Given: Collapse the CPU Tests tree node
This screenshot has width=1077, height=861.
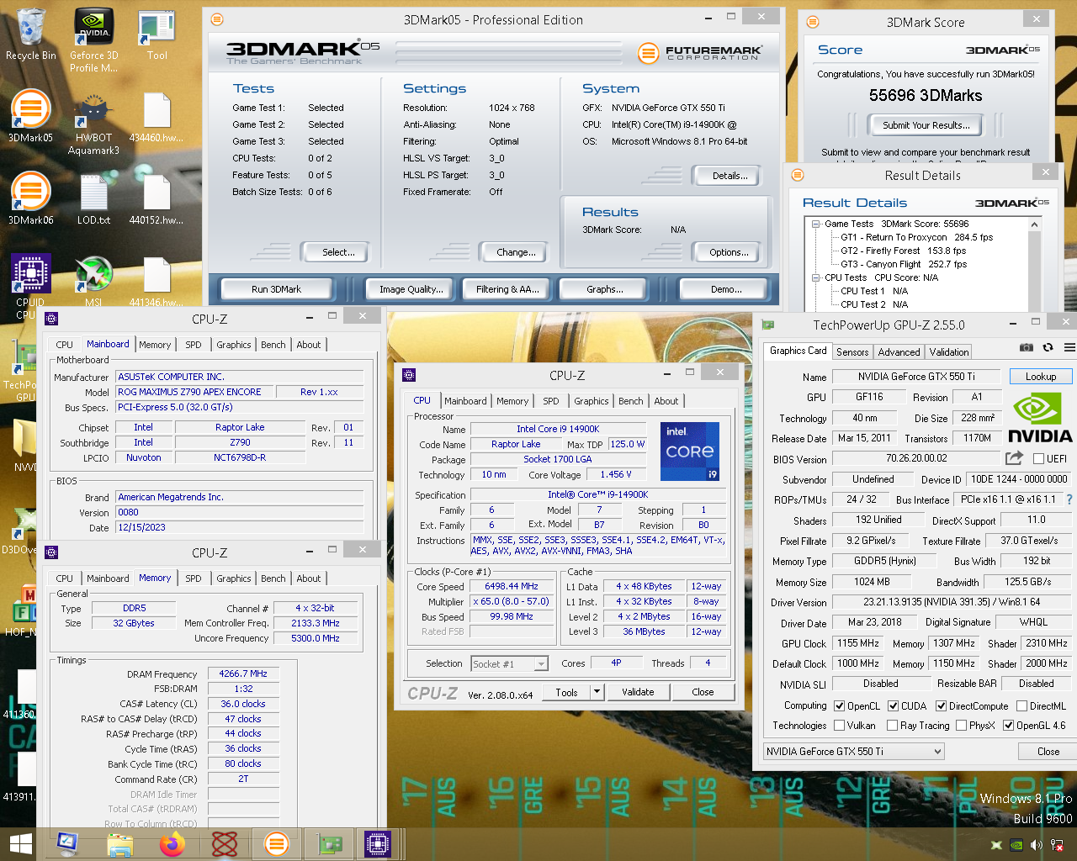Looking at the screenshot, I should (815, 277).
